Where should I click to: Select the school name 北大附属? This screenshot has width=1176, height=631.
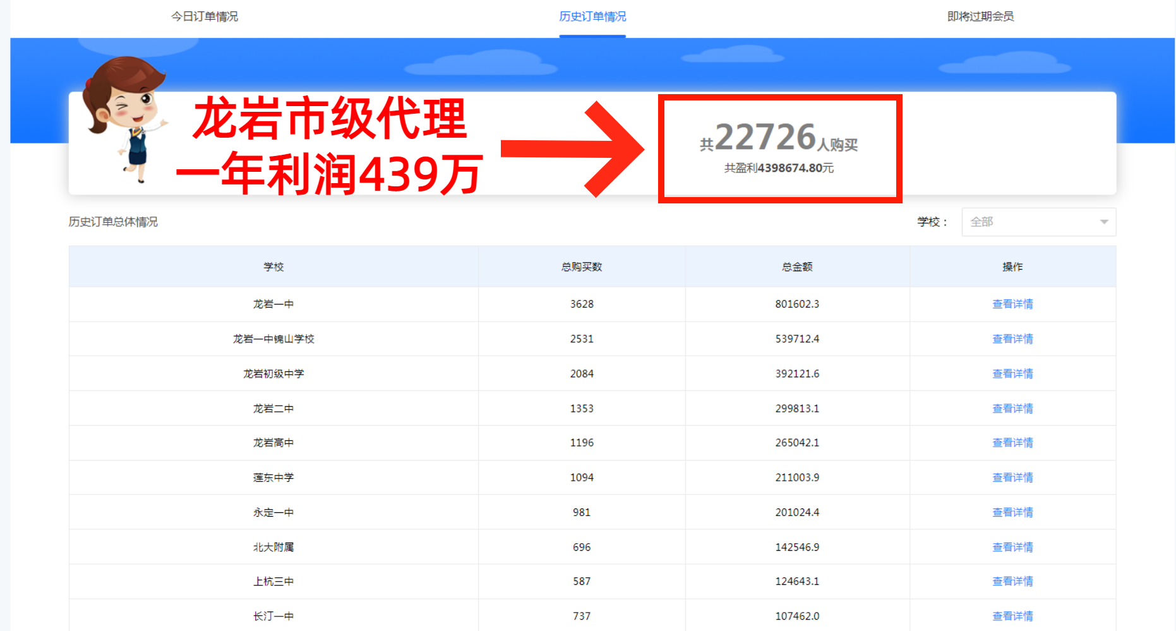[x=273, y=546]
